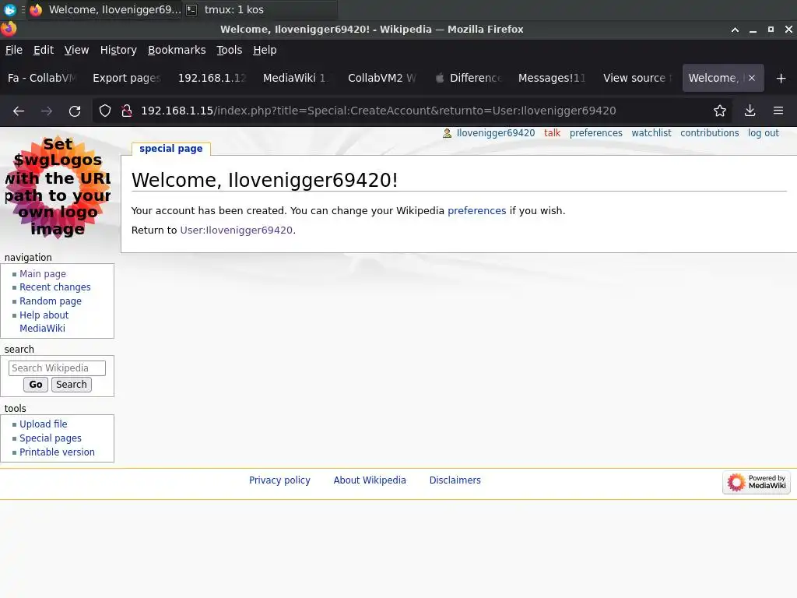797x598 pixels.
Task: Select the Firefox window entry in the taskbar
Action: coord(105,9)
